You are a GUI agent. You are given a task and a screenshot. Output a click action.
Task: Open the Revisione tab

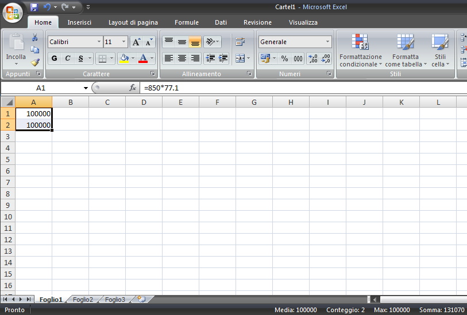pyautogui.click(x=257, y=22)
